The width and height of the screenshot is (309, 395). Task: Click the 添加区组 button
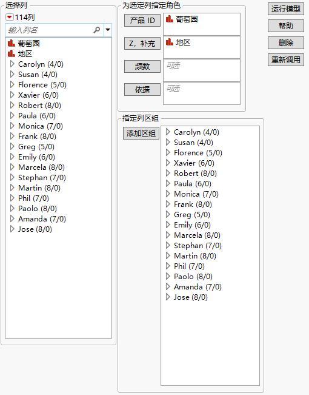click(x=141, y=133)
